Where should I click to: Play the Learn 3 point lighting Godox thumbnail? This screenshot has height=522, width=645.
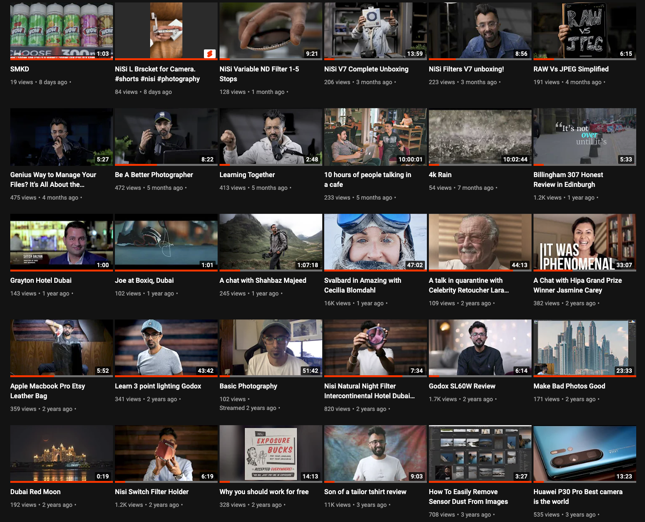tap(166, 348)
